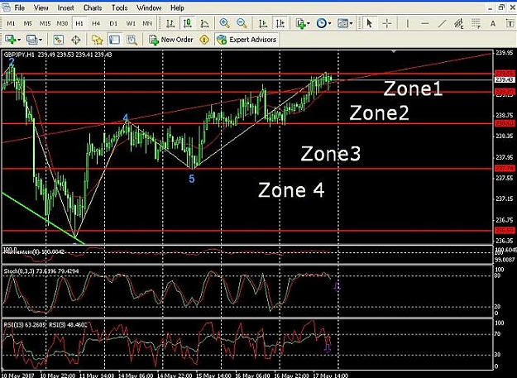Open the Data Window crosshair icon
Image resolution: width=517 pixels, height=378 pixels.
[x=76, y=40]
